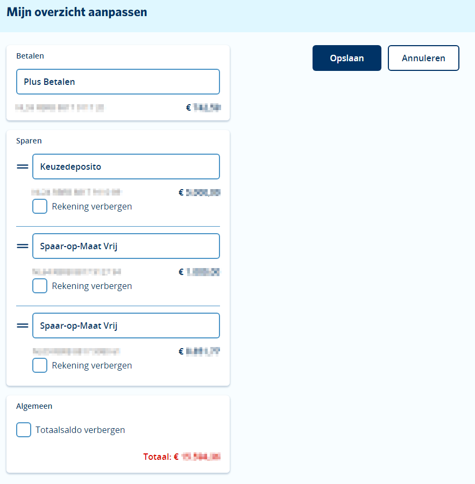Click the Mijn overzicht aanpassen title
Image resolution: width=475 pixels, height=484 pixels.
[76, 12]
